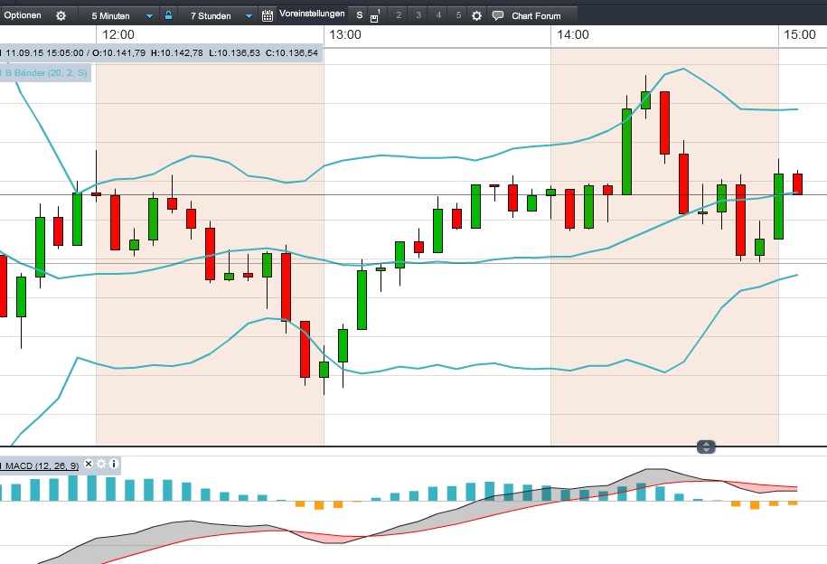Click the save template icon next to S
The width and height of the screenshot is (827, 564).
pyautogui.click(x=373, y=16)
